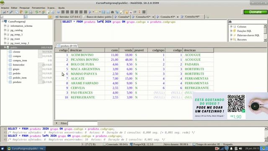This screenshot has height=151, width=268.
Task: Expand the information_schema node
Action: [5, 26]
